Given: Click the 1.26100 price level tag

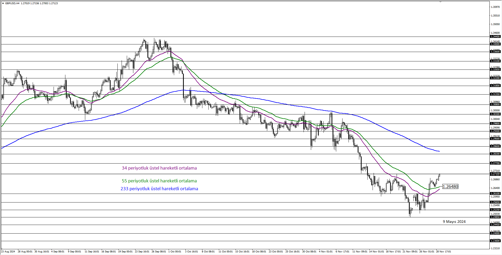Looking at the screenshot, I should [495, 194].
